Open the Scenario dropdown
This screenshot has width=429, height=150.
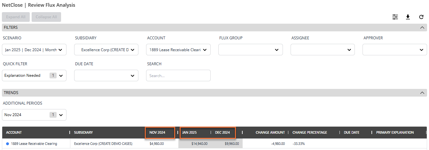[34, 50]
